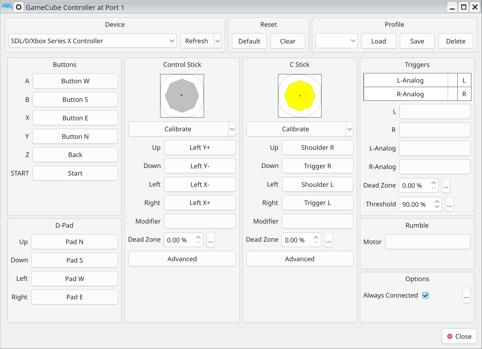The width and height of the screenshot is (482, 349).
Task: Remap C Stick Up set to Shoulder R
Action: pos(317,147)
